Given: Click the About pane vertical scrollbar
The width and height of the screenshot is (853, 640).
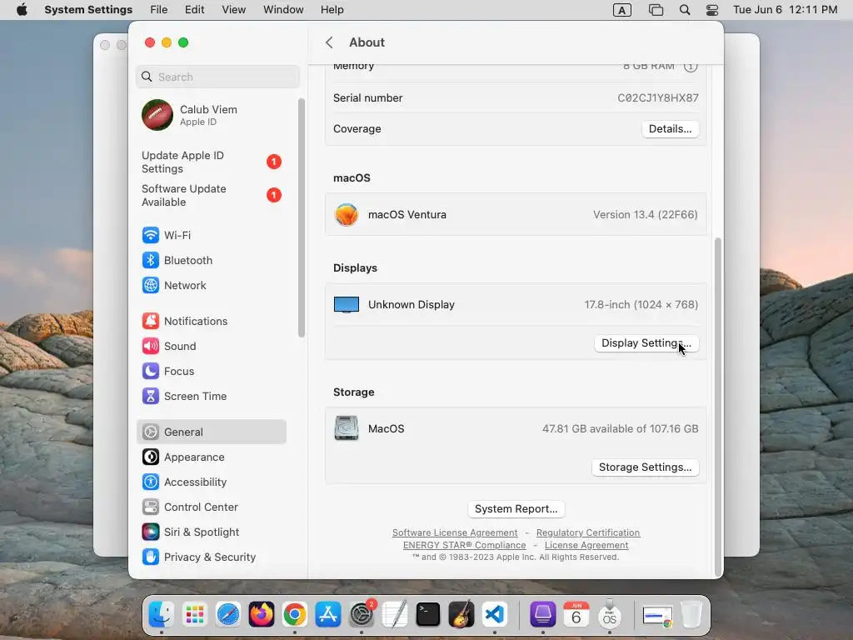Looking at the screenshot, I should pos(717,406).
